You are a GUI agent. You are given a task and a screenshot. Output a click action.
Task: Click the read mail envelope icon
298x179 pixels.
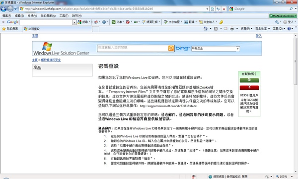[x=225, y=29]
